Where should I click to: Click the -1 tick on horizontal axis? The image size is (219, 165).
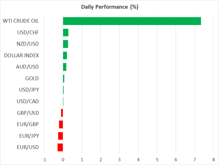(x=44, y=160)
